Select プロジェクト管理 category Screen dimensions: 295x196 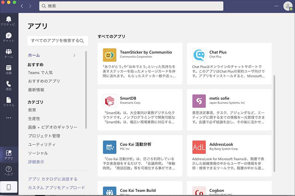click(44, 136)
